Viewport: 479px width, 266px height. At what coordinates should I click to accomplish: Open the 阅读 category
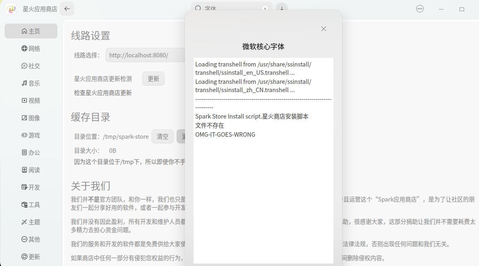31,170
